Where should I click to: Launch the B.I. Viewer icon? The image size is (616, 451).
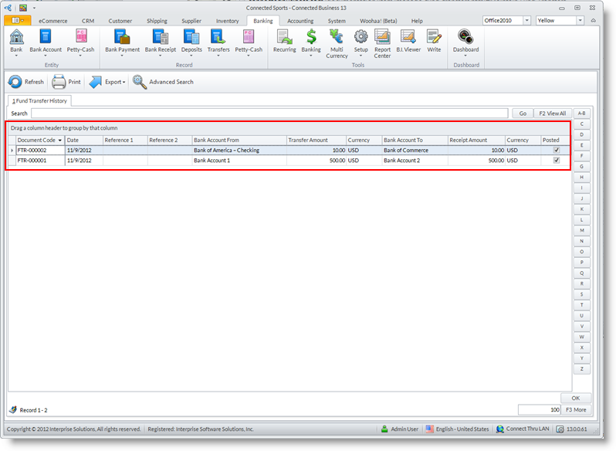(408, 36)
